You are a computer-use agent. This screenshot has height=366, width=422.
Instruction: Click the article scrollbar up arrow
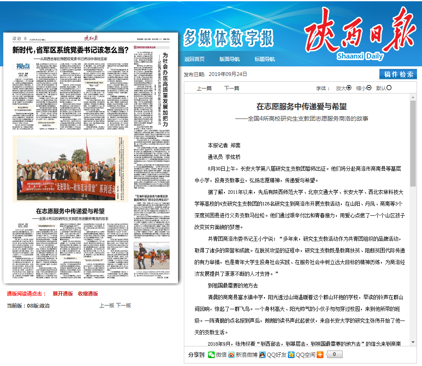[413, 97]
